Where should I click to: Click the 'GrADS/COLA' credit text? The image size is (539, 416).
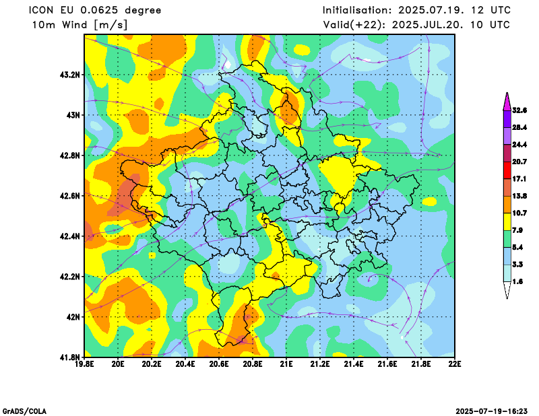point(24,411)
